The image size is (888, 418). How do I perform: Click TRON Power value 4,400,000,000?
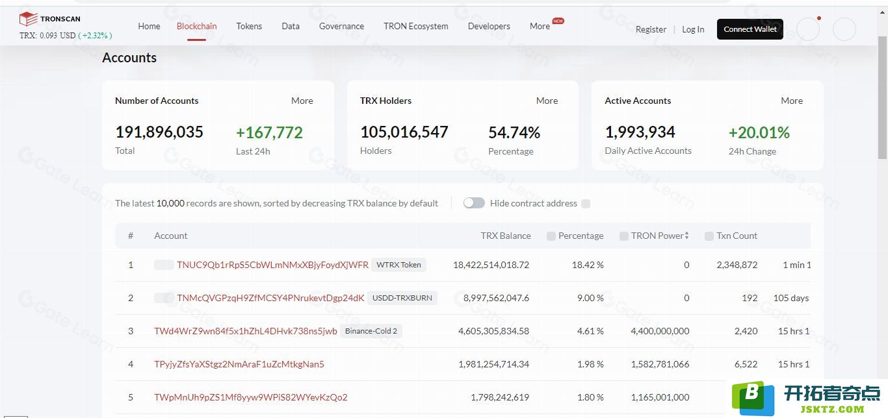tap(660, 331)
